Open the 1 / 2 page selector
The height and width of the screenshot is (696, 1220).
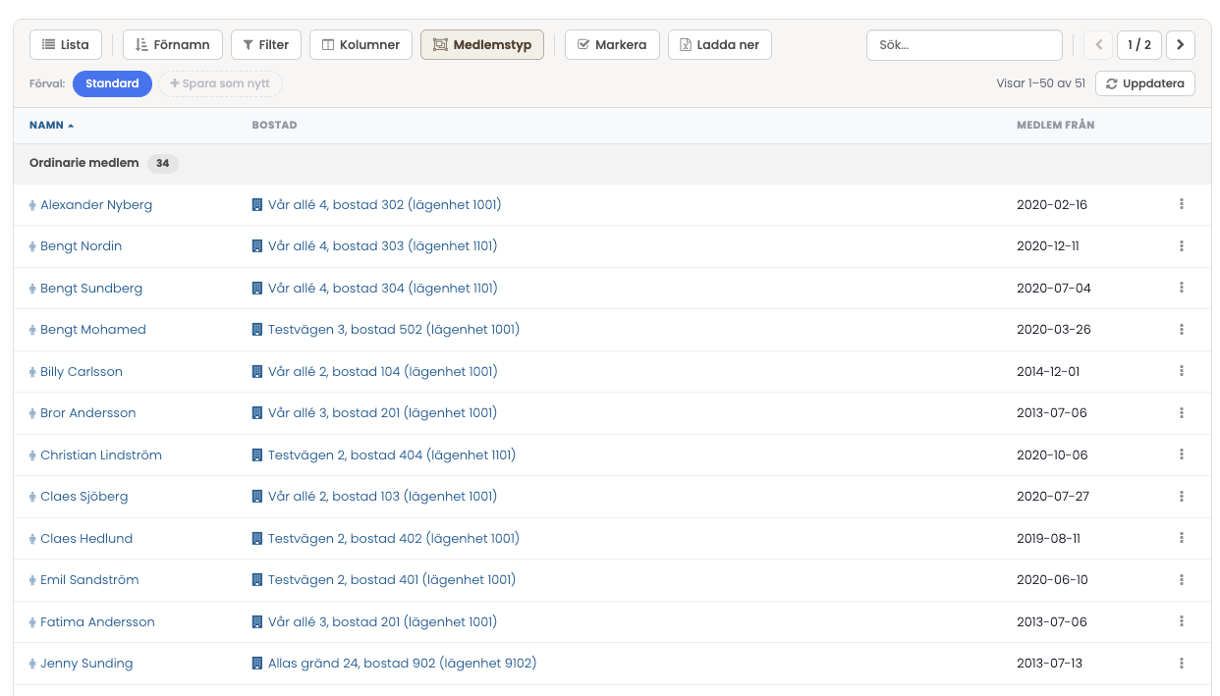click(x=1139, y=45)
